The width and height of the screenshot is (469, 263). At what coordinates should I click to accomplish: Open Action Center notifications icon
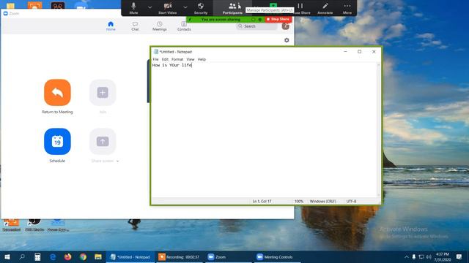(459, 256)
